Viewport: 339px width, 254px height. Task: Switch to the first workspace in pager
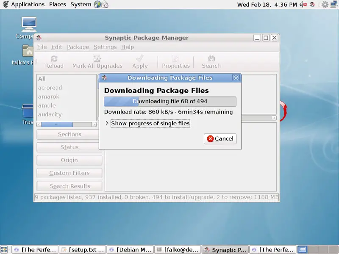click(302, 250)
